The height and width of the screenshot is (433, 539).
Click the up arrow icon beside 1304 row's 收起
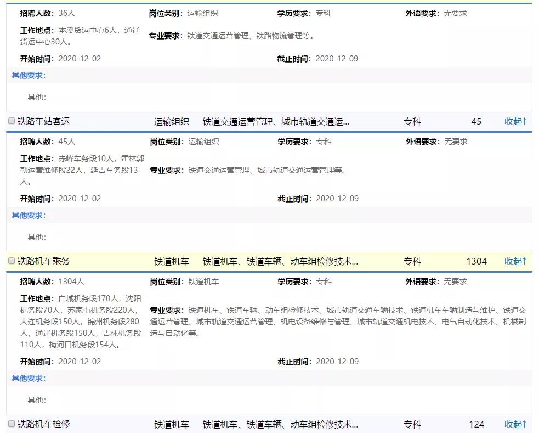point(524,262)
